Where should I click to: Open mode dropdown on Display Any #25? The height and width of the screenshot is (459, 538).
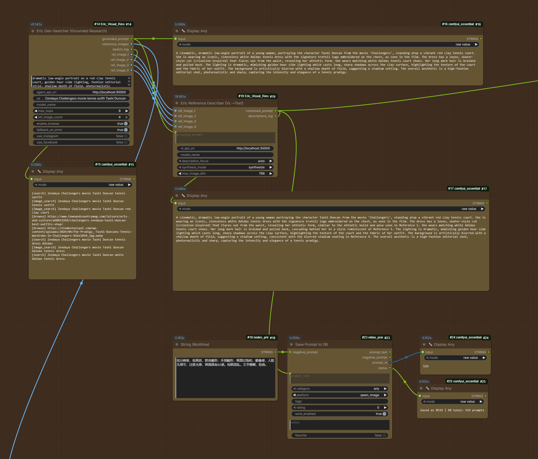click(453, 402)
